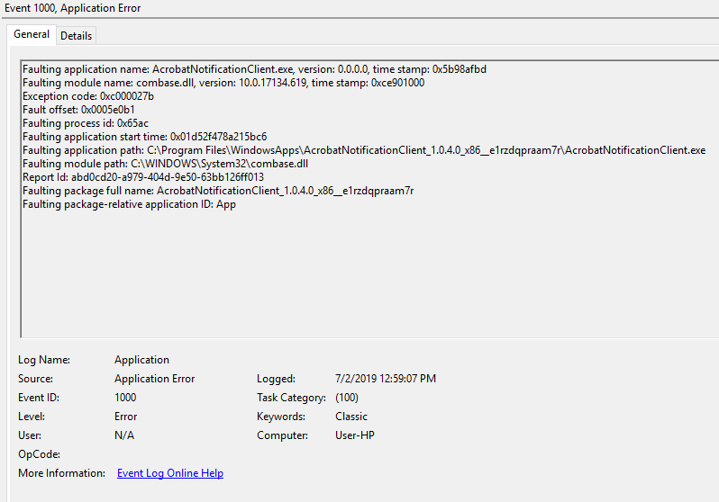The height and width of the screenshot is (502, 719).
Task: Click the Computer value User-HP
Action: coord(355,435)
